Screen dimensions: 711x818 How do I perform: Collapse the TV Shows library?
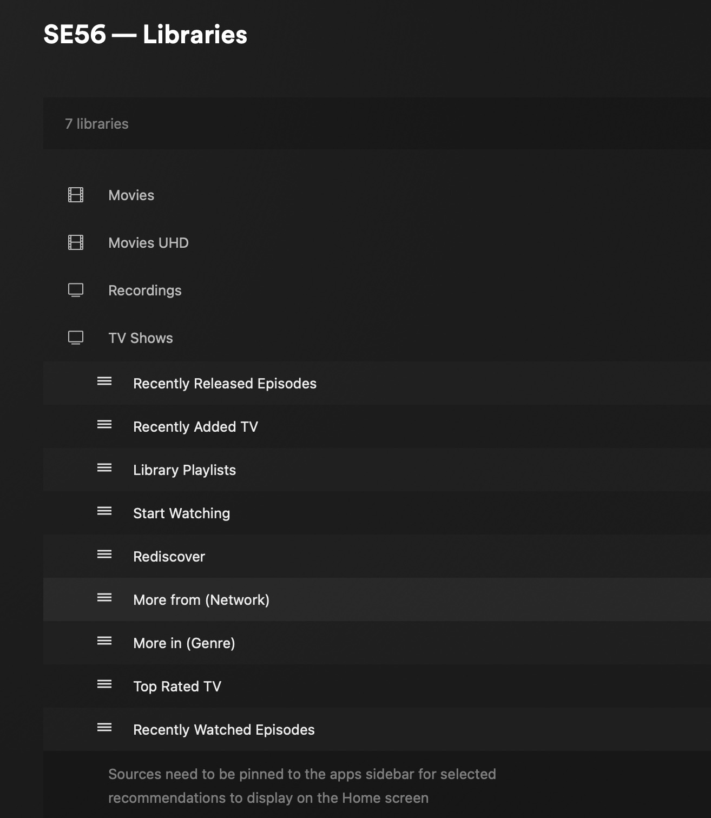pyautogui.click(x=141, y=338)
